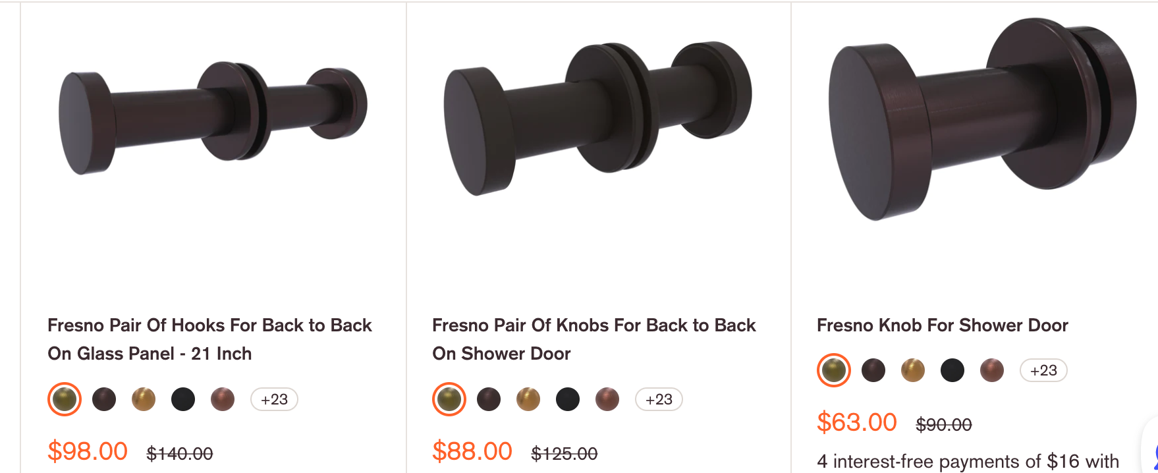Screen dimensions: 1158x473
Task: Select the antique brass swatch for Fresno Pair Of Hooks
Action: (x=144, y=399)
